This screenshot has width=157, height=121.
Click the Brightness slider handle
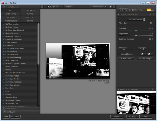pos(136,36)
